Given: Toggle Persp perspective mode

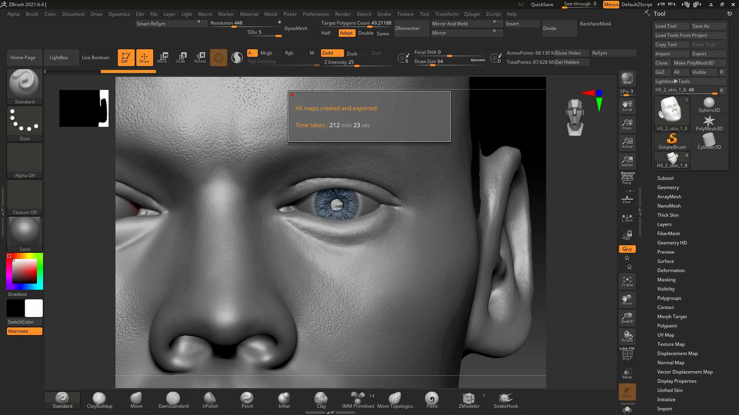Looking at the screenshot, I should coord(627,178).
